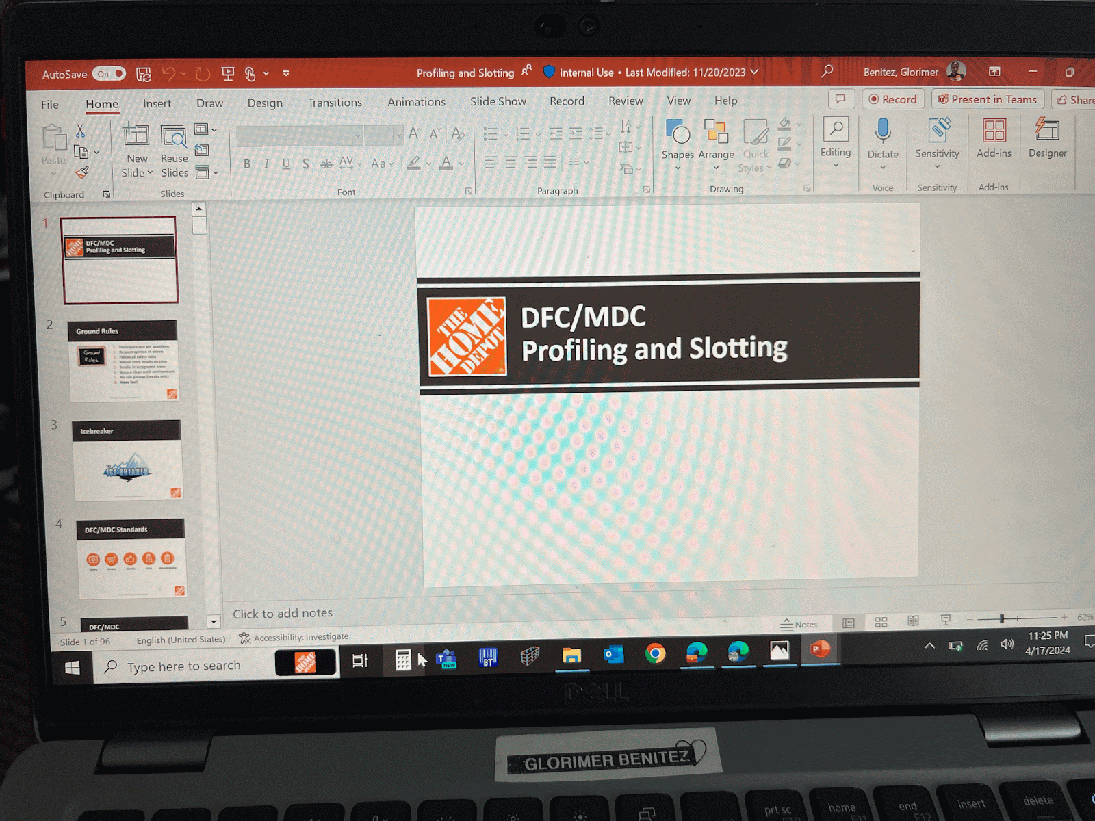Switch to the Design tab
Screen dimensions: 1095x821
(265, 103)
